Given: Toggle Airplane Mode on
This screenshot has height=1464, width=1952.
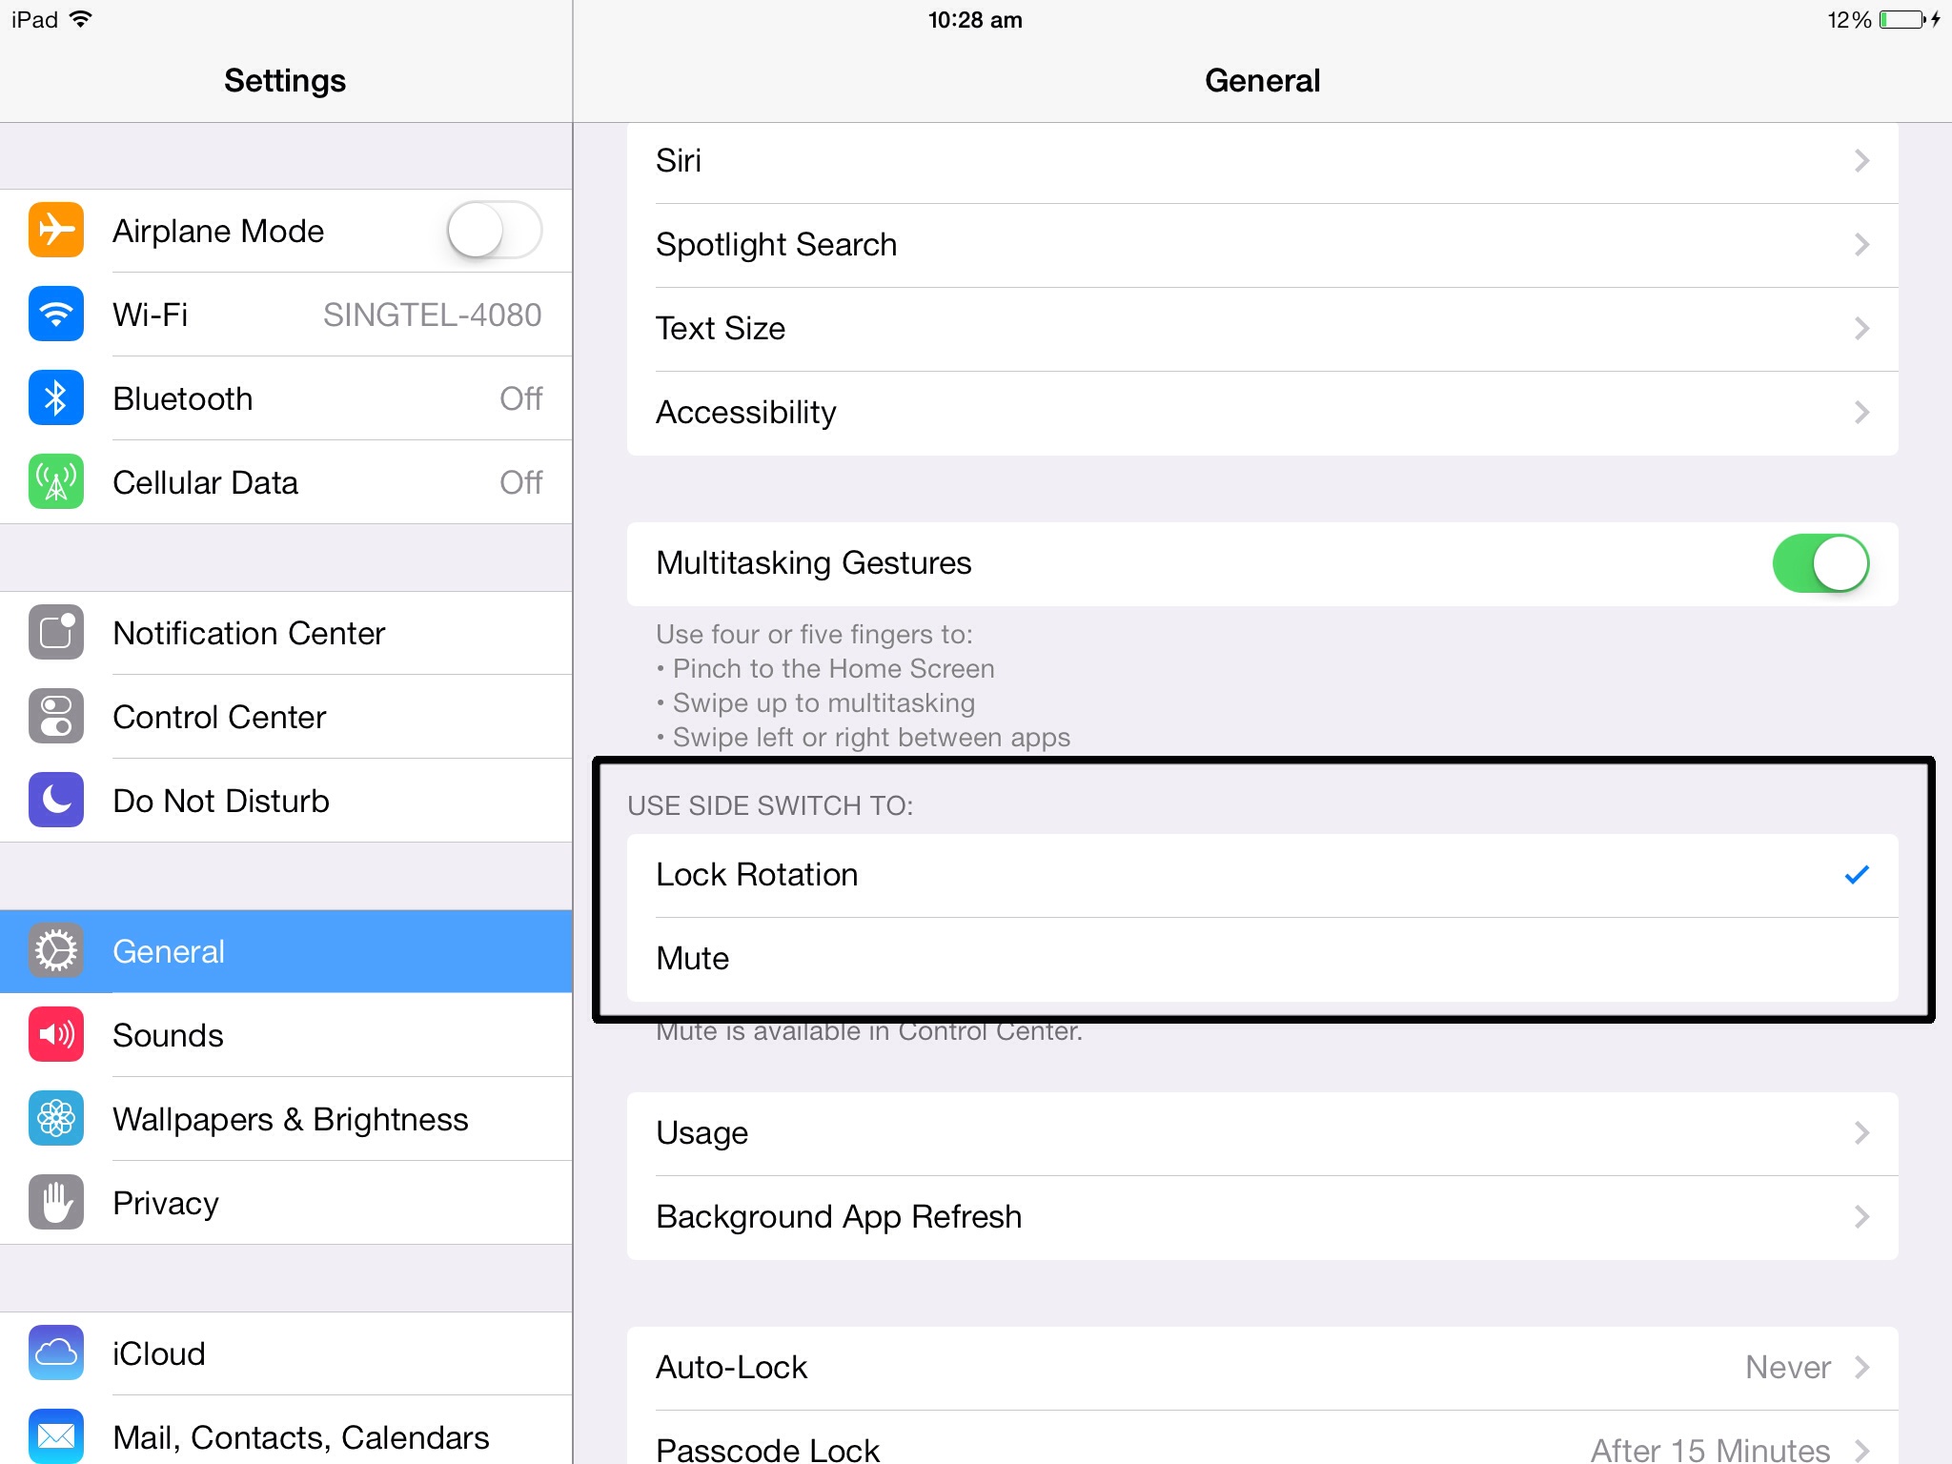Looking at the screenshot, I should (494, 230).
